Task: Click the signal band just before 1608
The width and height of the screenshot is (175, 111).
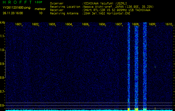Action: tap(129, 67)
